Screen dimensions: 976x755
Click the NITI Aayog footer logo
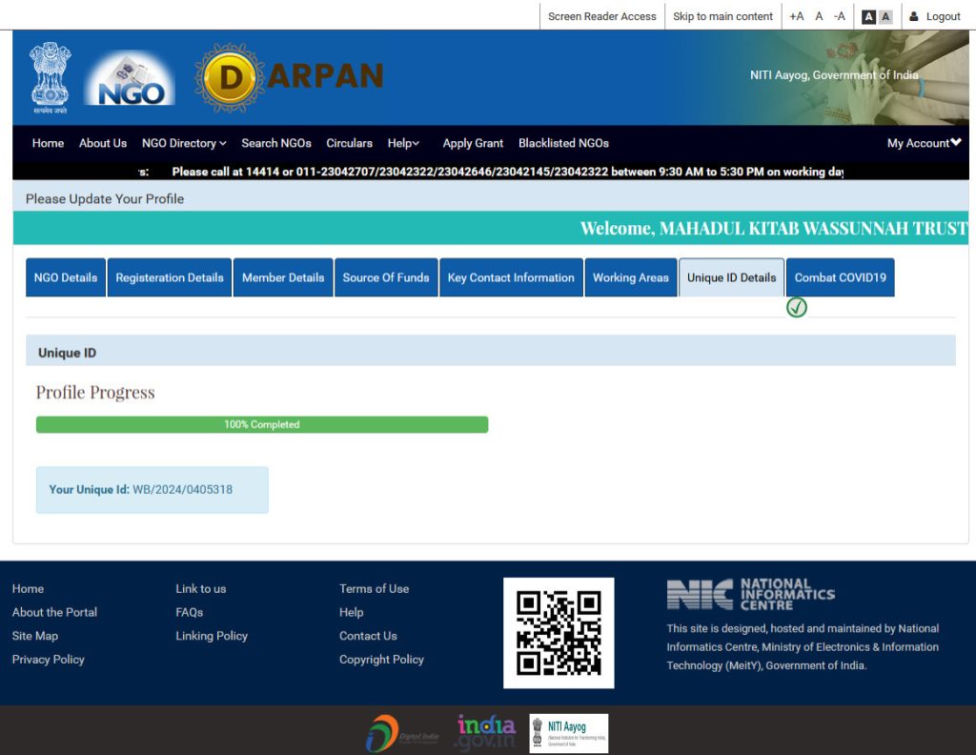(569, 733)
